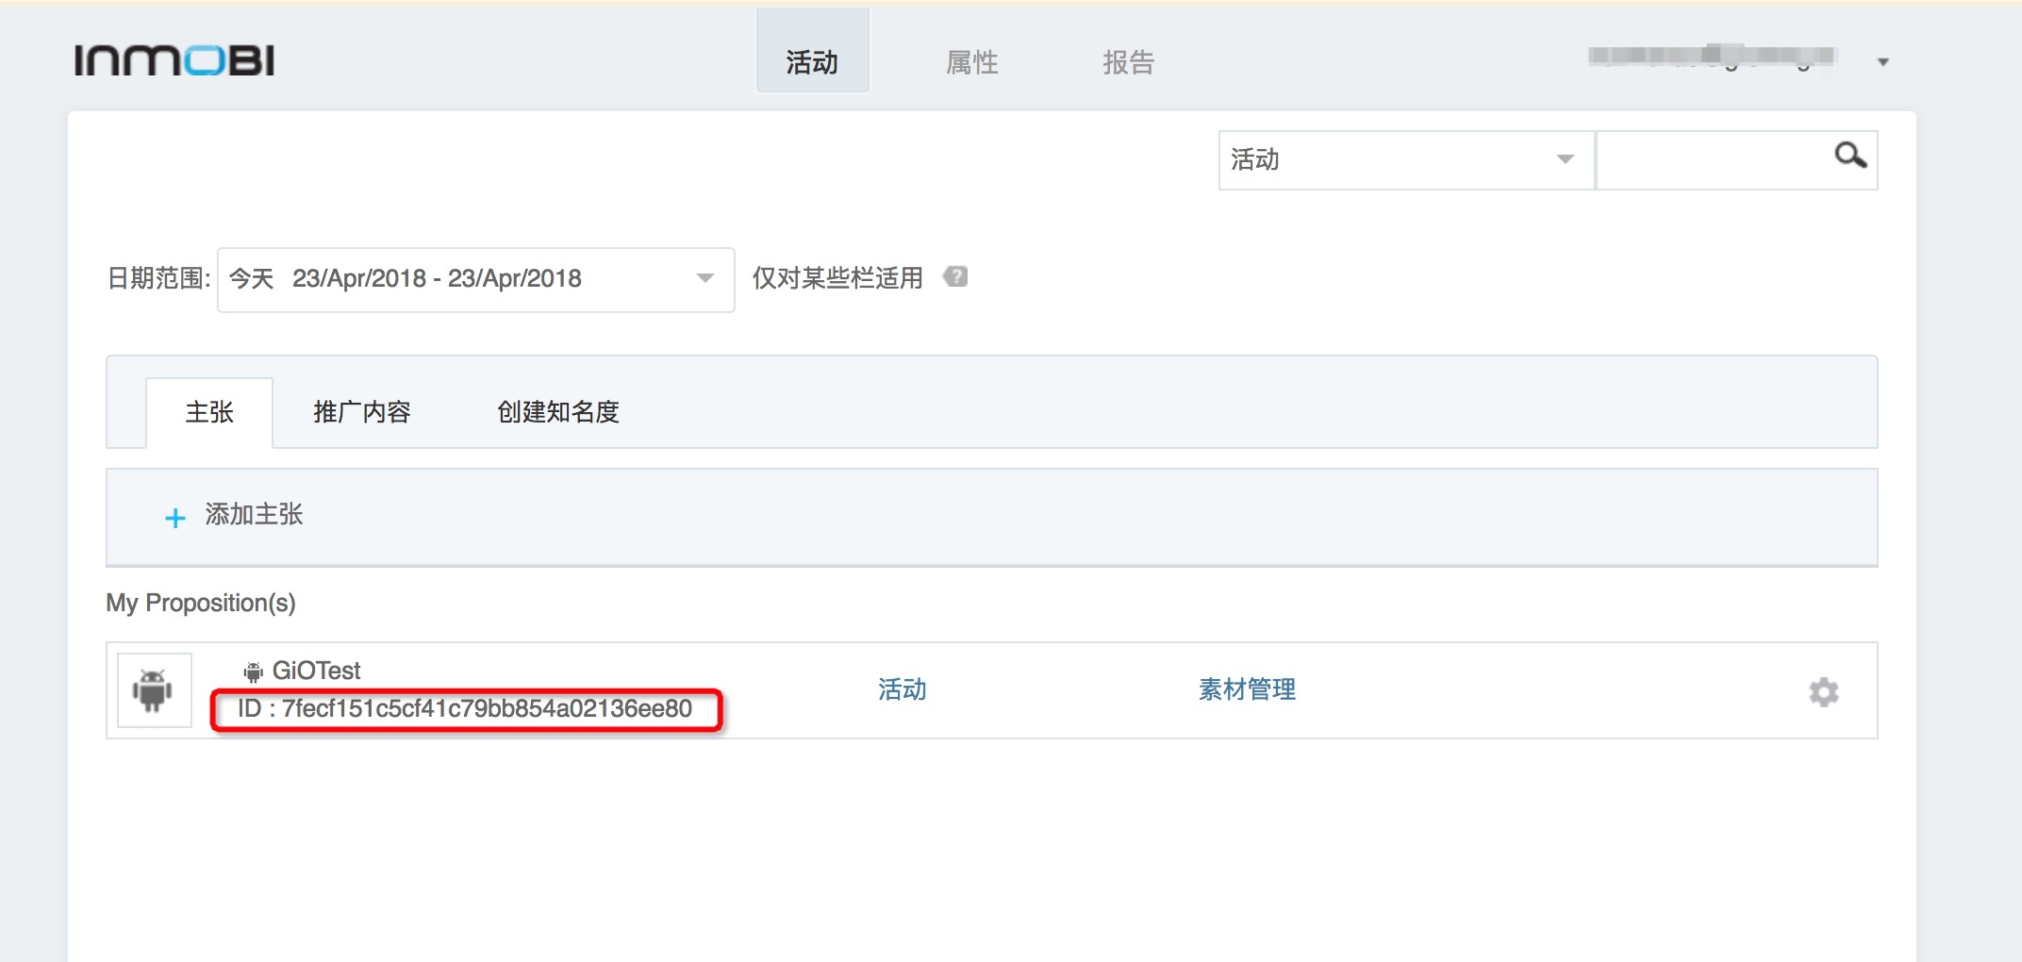Open the 报告 top navigation tab
Screen dimensions: 2022x962
1128,62
